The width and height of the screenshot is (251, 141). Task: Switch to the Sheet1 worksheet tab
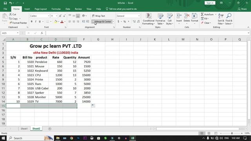[24, 129]
